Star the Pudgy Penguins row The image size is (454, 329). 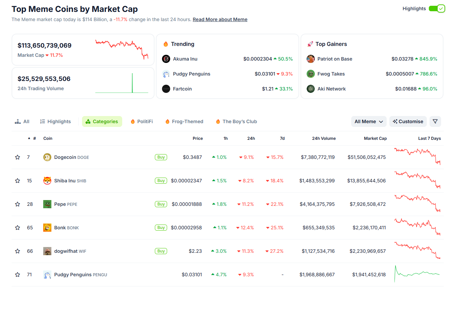(x=17, y=275)
